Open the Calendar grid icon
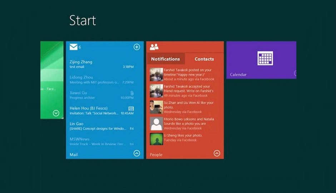This screenshot has width=336, height=193. (265, 58)
